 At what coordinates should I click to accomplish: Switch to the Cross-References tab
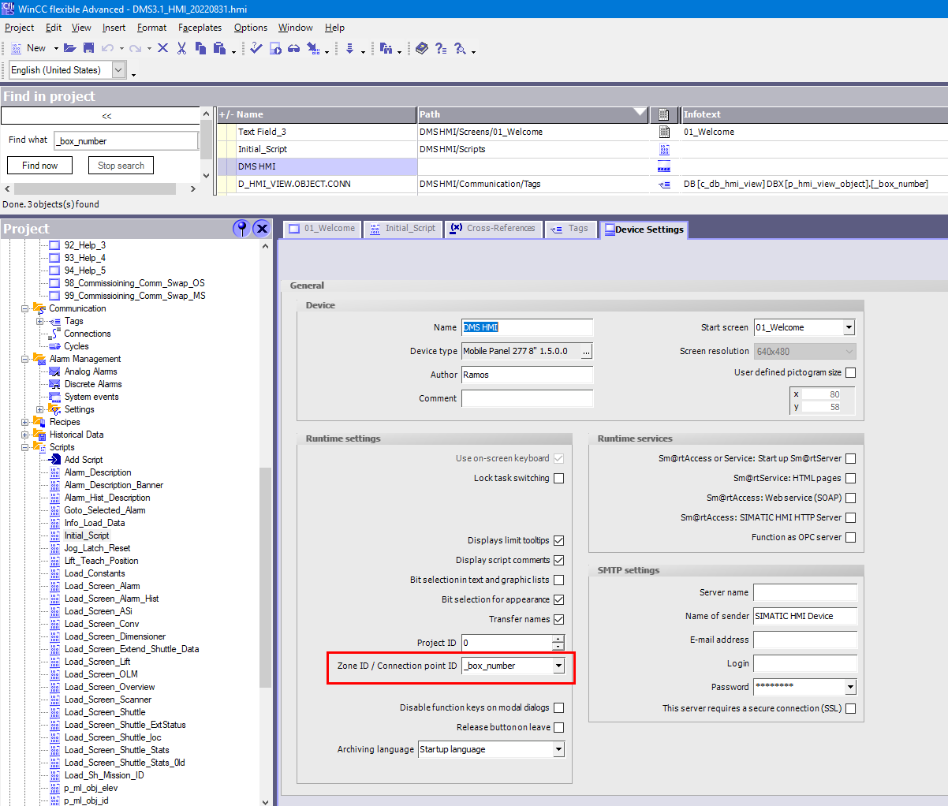(493, 229)
